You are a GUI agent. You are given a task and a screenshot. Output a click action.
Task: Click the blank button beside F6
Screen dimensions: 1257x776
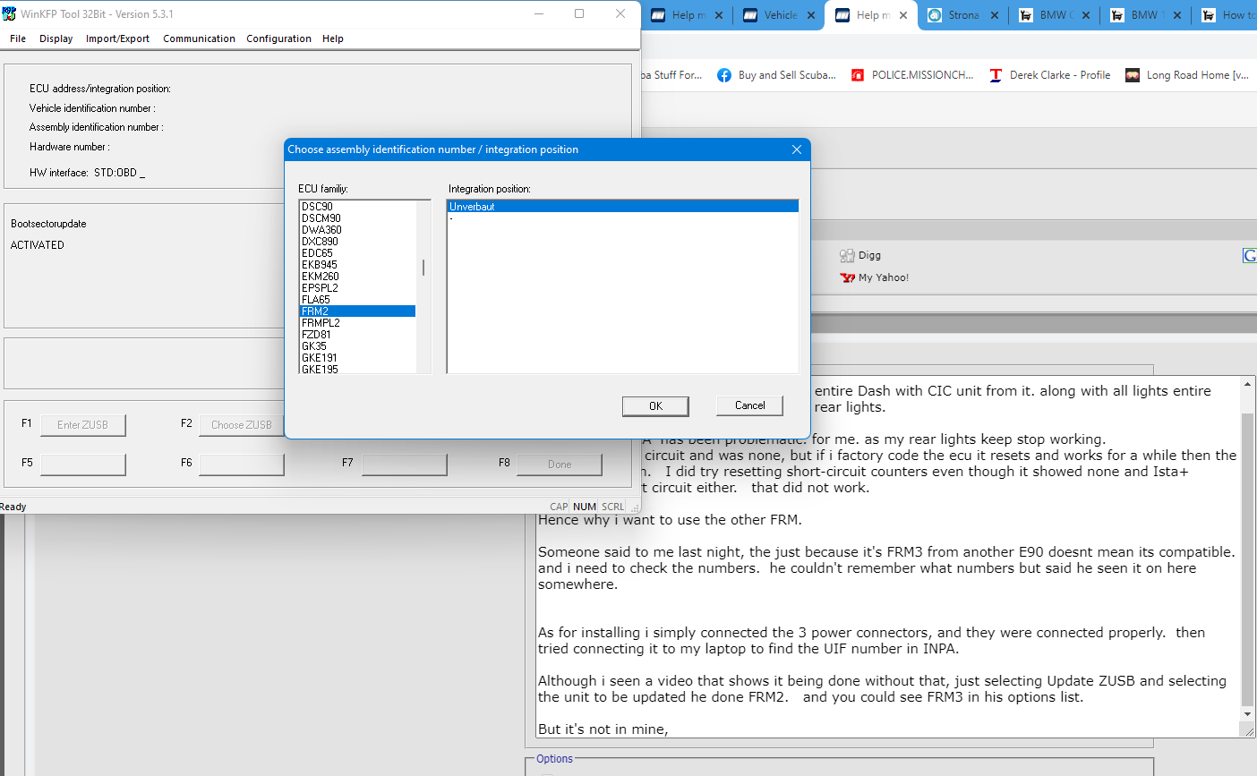pyautogui.click(x=241, y=465)
